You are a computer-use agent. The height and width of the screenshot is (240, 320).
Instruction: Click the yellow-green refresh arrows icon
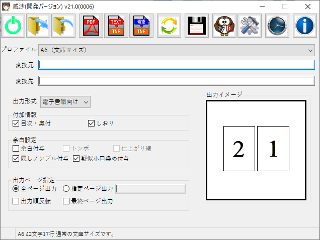[x=169, y=26]
